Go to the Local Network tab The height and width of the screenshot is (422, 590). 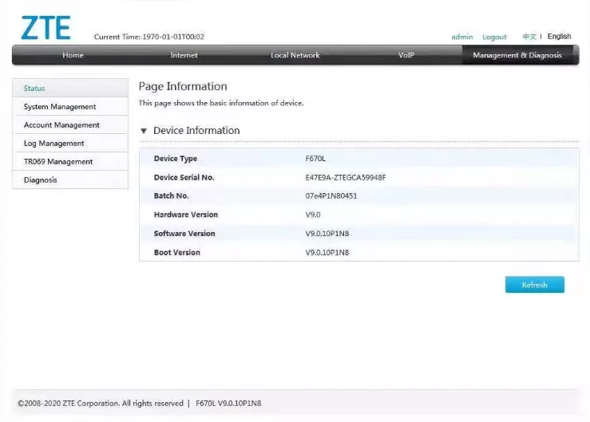click(x=295, y=55)
